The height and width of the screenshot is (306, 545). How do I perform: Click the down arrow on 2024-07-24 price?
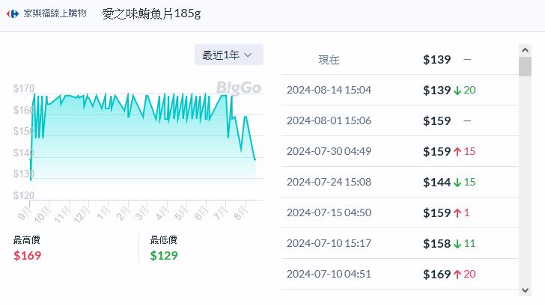click(x=457, y=183)
